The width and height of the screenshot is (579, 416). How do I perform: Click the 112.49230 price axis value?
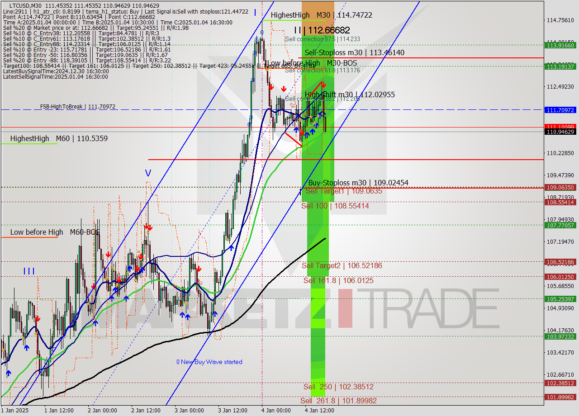(560, 86)
